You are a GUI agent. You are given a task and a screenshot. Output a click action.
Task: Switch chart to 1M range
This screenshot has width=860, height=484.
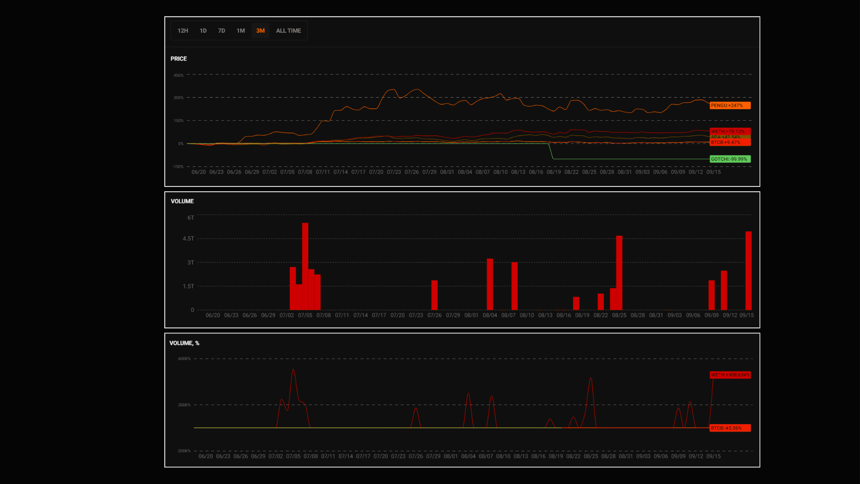tap(241, 30)
